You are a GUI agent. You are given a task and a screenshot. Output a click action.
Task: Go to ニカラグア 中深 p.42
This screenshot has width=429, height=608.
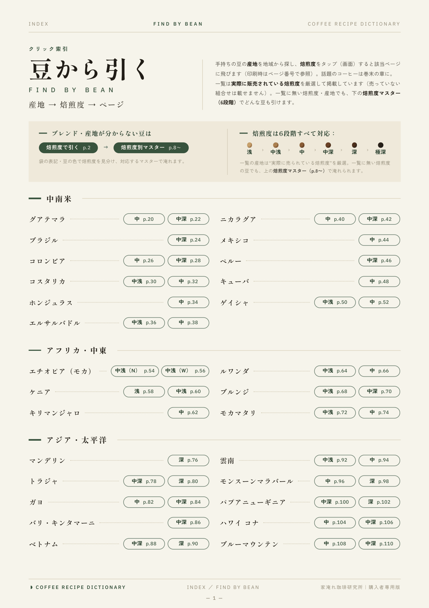379,219
